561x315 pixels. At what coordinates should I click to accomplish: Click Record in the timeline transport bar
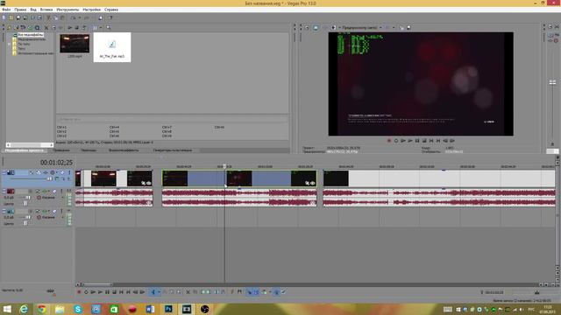[x=79, y=292]
